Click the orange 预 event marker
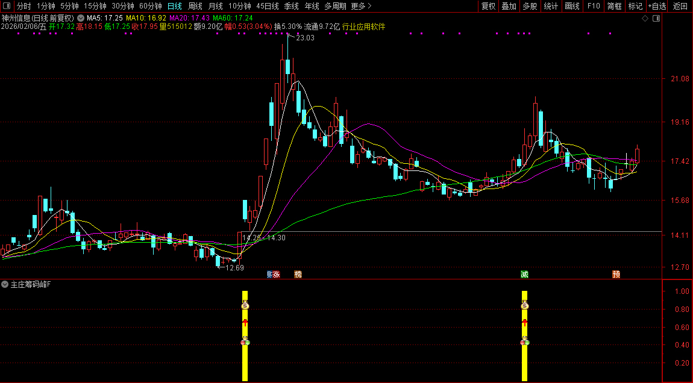The width and height of the screenshot is (693, 383). [616, 275]
